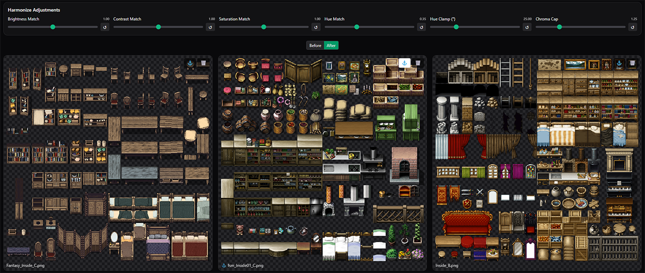Adjust the Contrast Match slider
This screenshot has height=273, width=645.
pyautogui.click(x=158, y=27)
